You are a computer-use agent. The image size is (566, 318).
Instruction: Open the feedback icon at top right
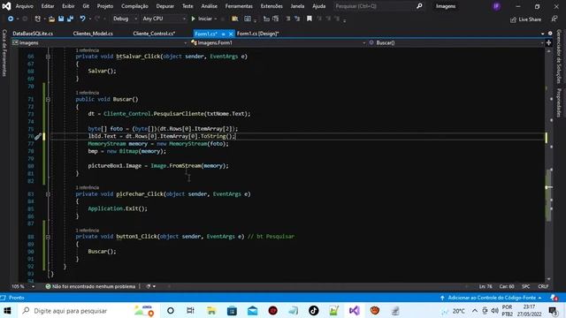555,19
